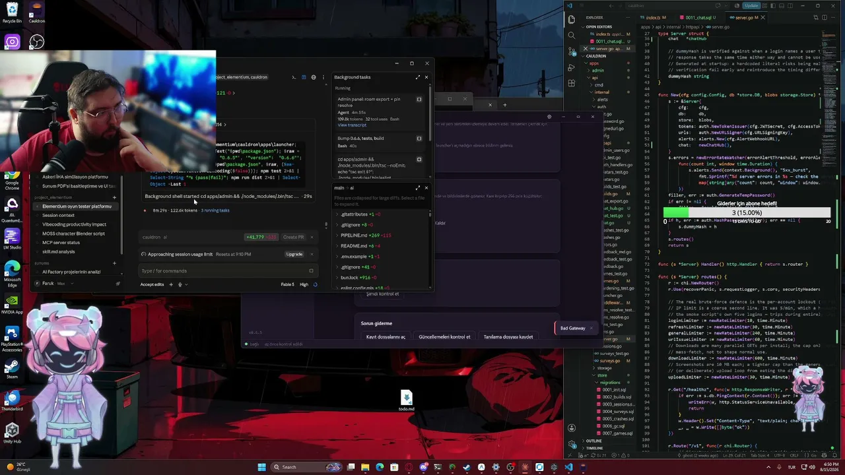Open VS Code Search view in activity bar
Image resolution: width=845 pixels, height=475 pixels.
click(572, 34)
